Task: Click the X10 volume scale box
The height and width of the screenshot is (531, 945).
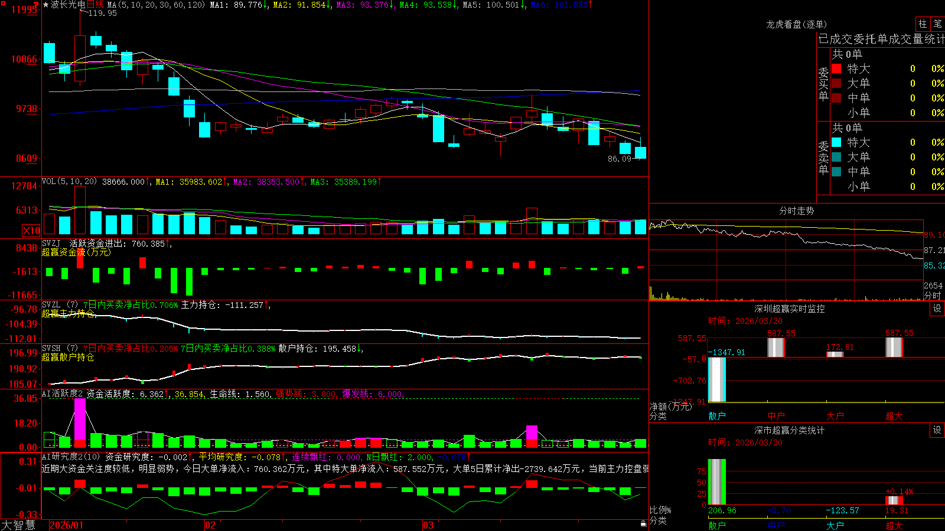Action: click(x=31, y=231)
